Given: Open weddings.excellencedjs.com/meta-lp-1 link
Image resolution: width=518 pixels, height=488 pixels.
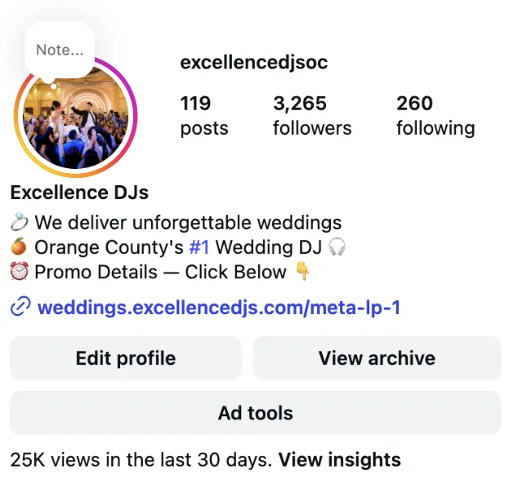Looking at the screenshot, I should (219, 307).
